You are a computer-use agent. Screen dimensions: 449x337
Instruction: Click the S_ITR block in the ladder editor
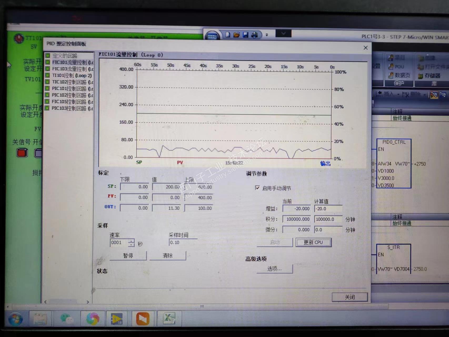[x=393, y=259]
